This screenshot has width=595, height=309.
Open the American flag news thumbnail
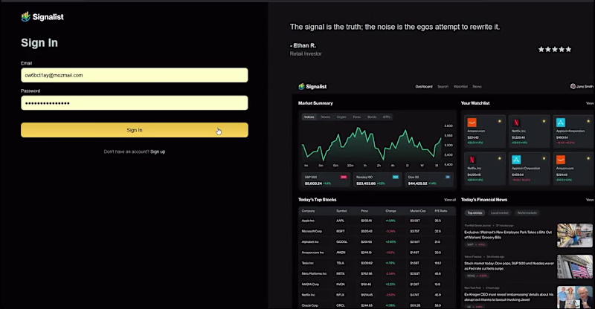coord(574,267)
